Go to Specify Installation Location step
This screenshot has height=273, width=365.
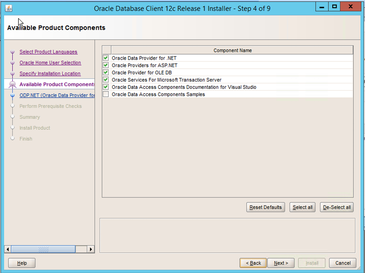[50, 73]
